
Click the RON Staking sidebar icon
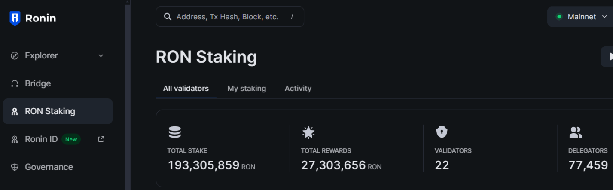tap(15, 111)
